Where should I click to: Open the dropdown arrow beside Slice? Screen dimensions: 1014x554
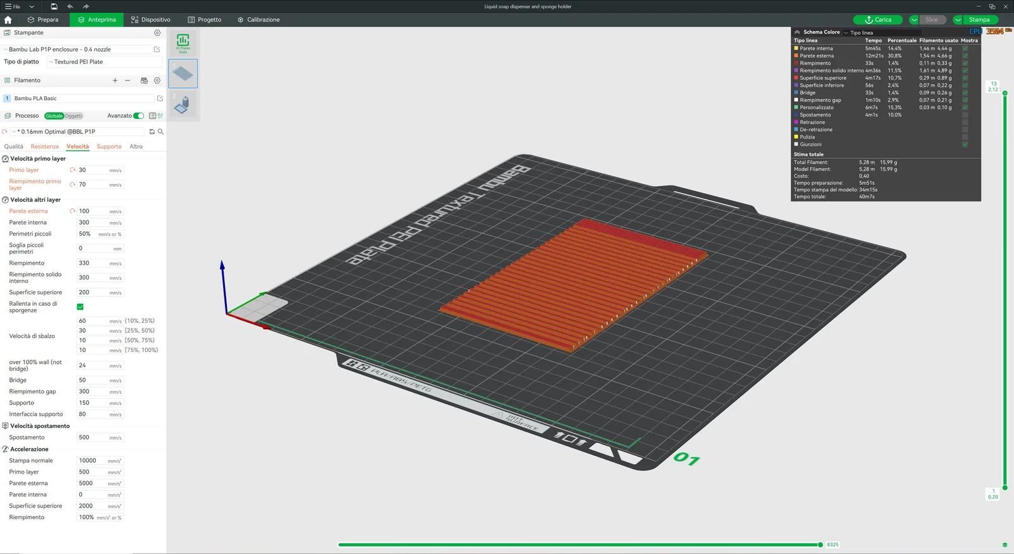[x=914, y=20]
